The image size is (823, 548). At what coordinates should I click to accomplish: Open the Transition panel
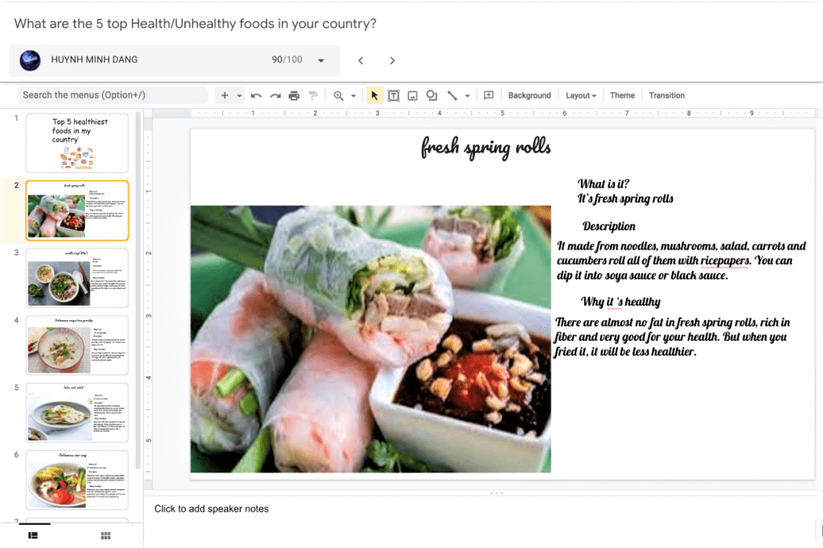tap(666, 95)
